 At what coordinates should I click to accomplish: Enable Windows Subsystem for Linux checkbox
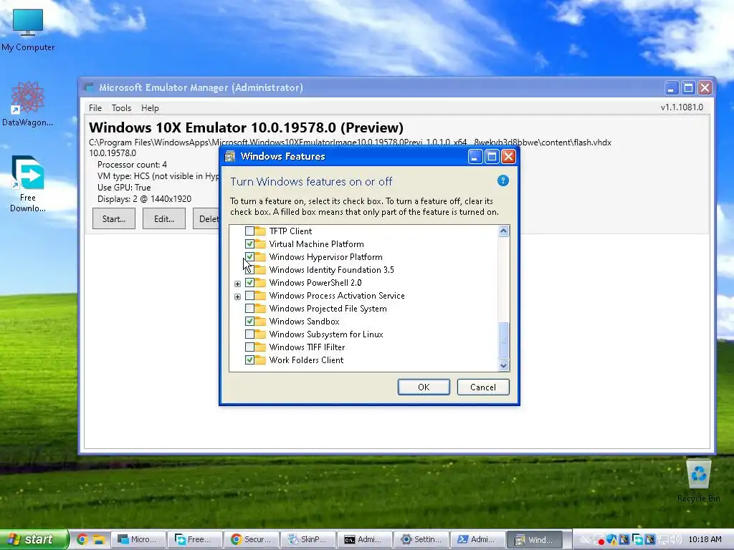[x=249, y=334]
